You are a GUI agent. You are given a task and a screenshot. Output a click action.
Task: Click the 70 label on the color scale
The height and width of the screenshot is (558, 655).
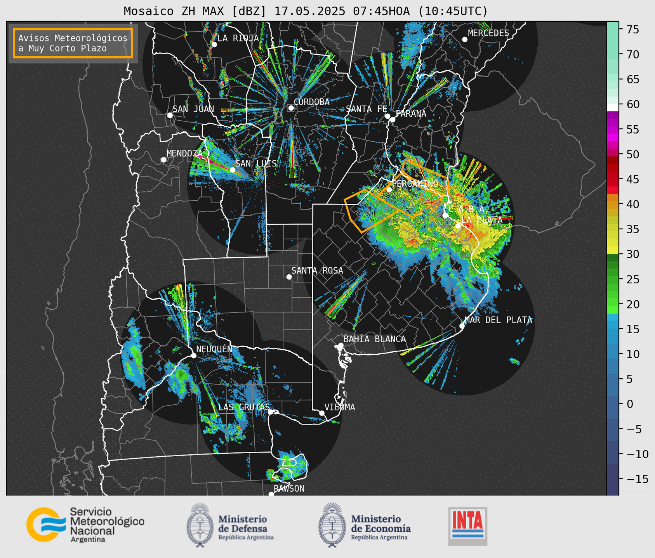(633, 55)
